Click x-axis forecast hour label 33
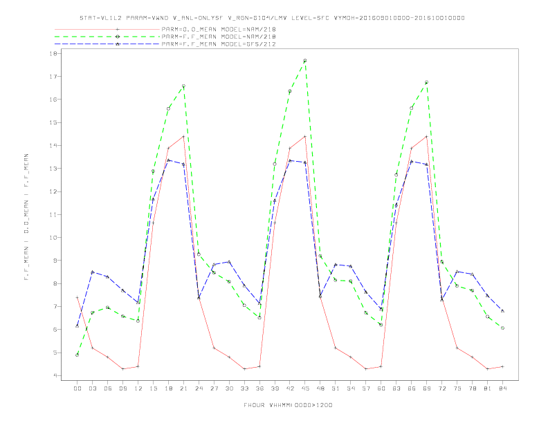Image resolution: width=548 pixels, height=423 pixels. (244, 388)
